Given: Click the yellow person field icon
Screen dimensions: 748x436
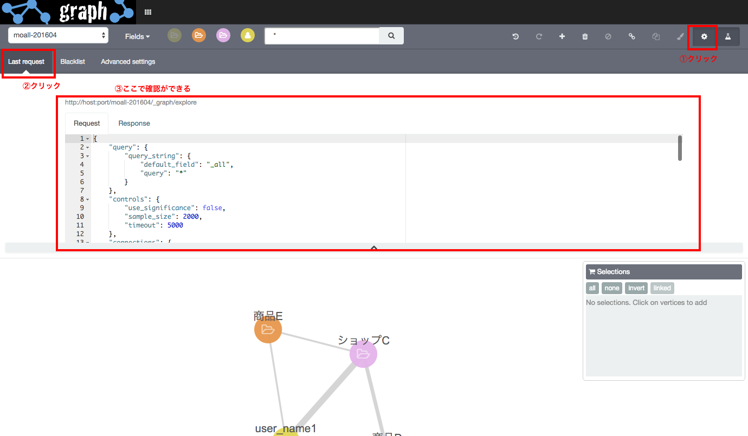Looking at the screenshot, I should [x=248, y=35].
